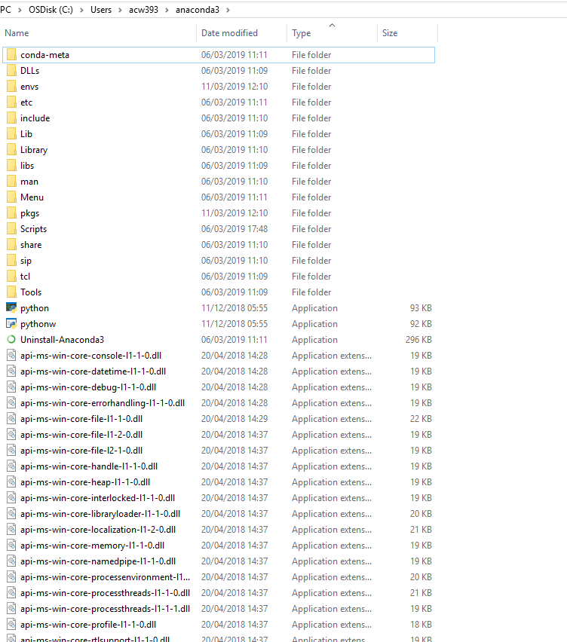Click the Tools folder icon
Viewport: 567px width, 642px height.
tap(11, 292)
